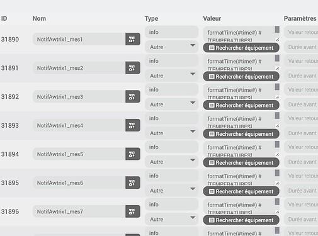Click the icon button beside NotifAwtrix1_mes6 name

pyautogui.click(x=133, y=183)
